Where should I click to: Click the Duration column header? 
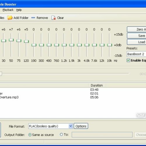(x=97, y=85)
